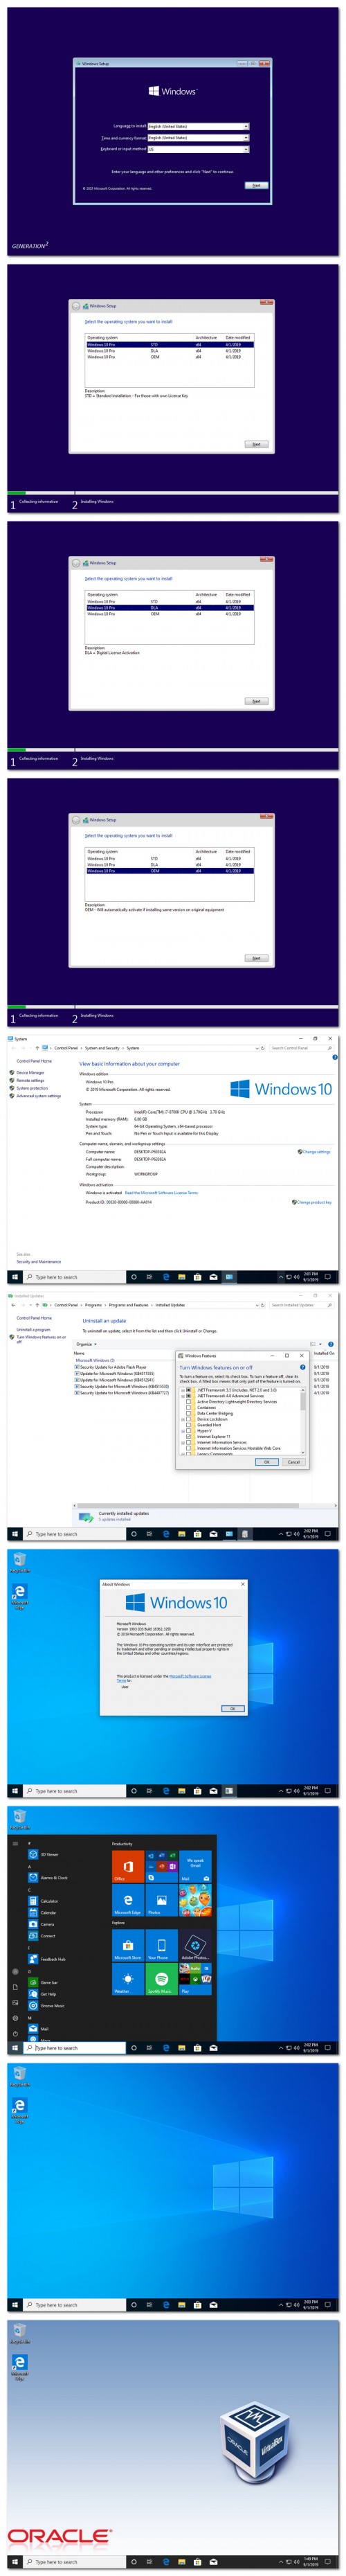The image size is (346, 2576).
Task: Open Remote settings in System window
Action: [30, 1081]
